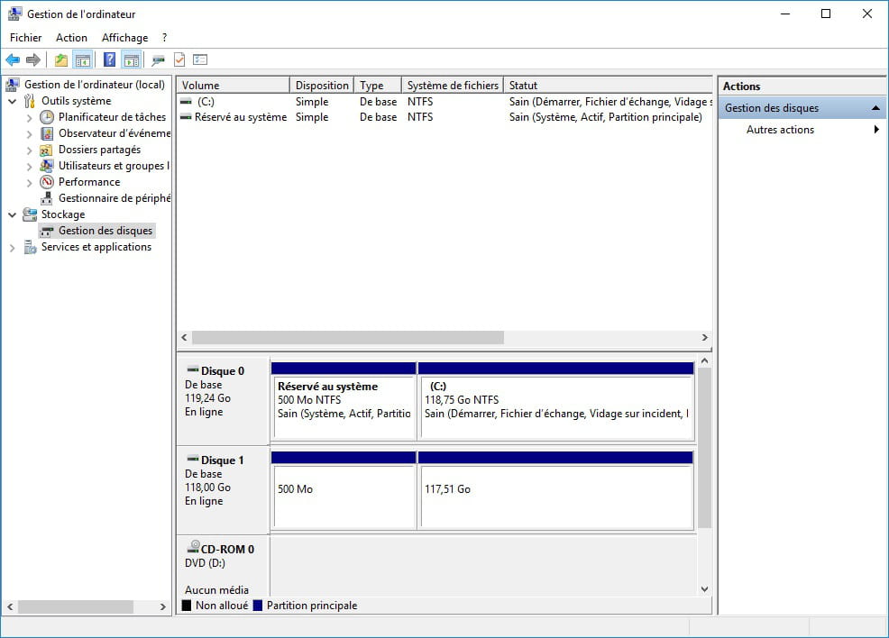The width and height of the screenshot is (889, 638).
Task: Expand Planificateur de tâches node
Action: click(x=30, y=118)
